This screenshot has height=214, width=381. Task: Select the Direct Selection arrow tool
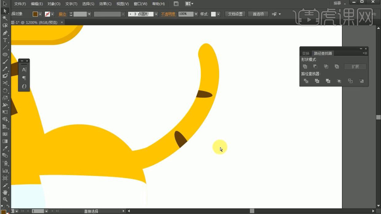[5, 11]
